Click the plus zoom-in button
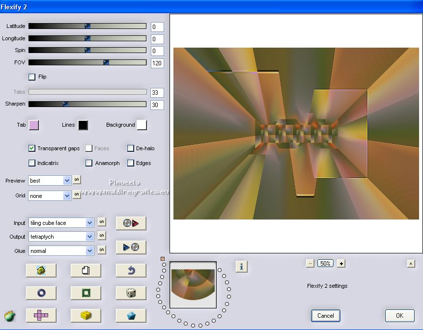Screen dimensions: 423x330 (x=341, y=263)
